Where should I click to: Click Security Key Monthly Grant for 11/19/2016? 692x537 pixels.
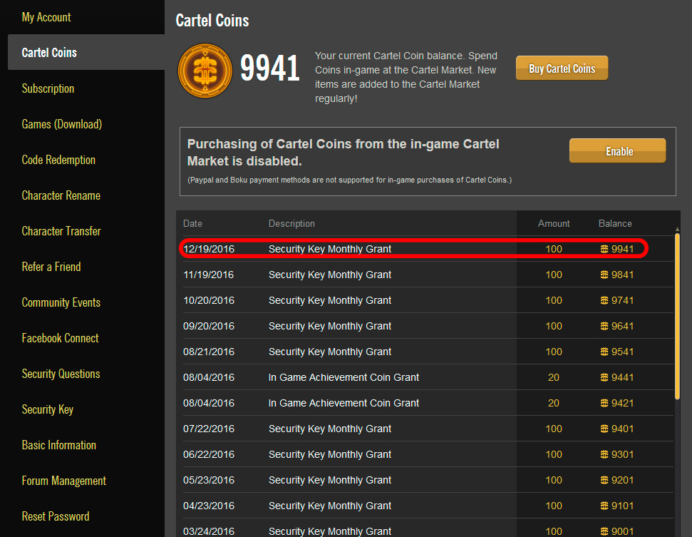pos(330,275)
